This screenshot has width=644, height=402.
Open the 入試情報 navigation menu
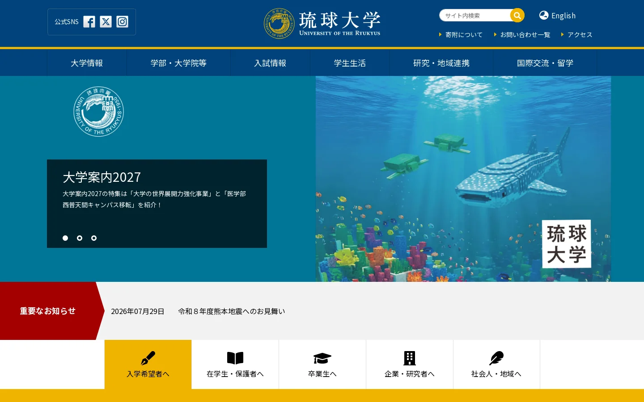pyautogui.click(x=270, y=63)
